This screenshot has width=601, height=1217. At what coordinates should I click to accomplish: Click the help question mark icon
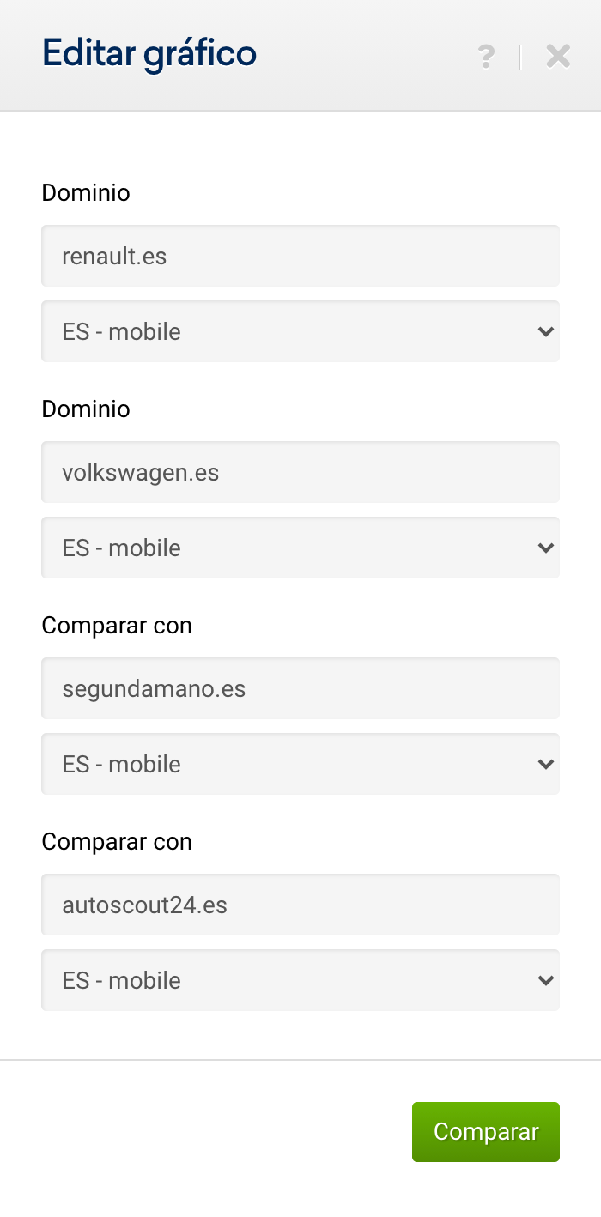486,57
